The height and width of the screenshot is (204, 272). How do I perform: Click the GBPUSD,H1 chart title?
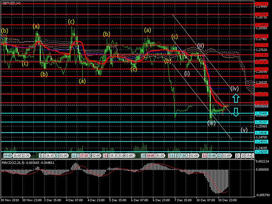tap(11, 2)
